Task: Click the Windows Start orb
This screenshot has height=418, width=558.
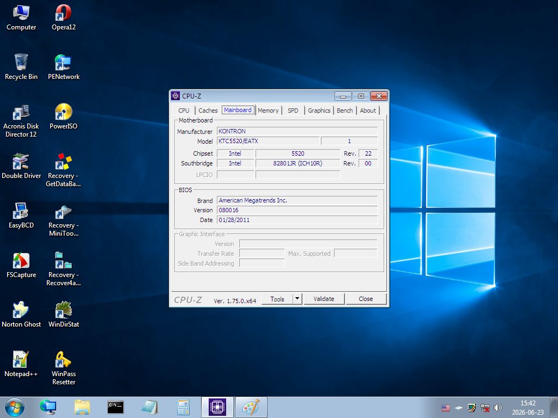Action: pyautogui.click(x=15, y=407)
